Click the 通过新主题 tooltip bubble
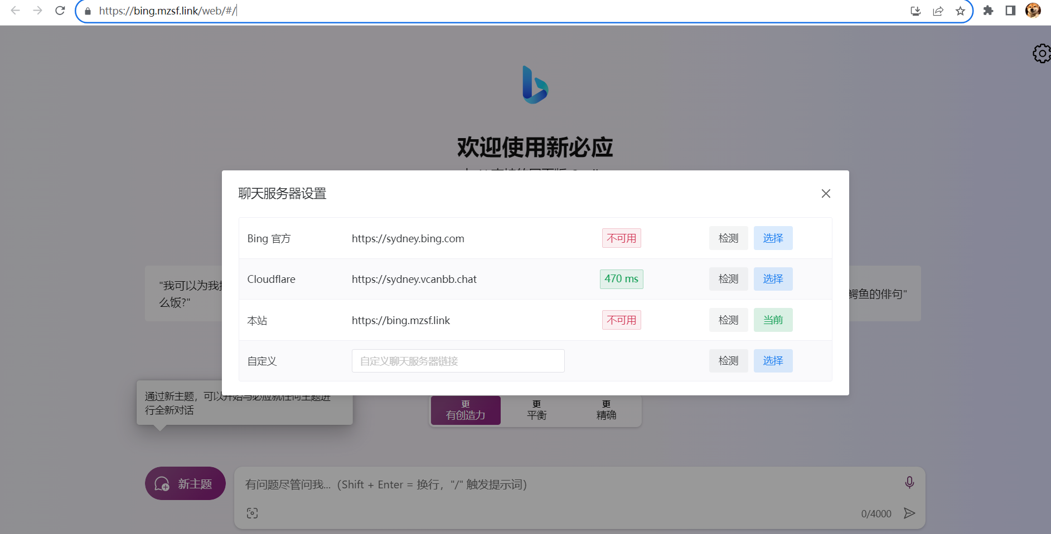1051x534 pixels. [245, 403]
